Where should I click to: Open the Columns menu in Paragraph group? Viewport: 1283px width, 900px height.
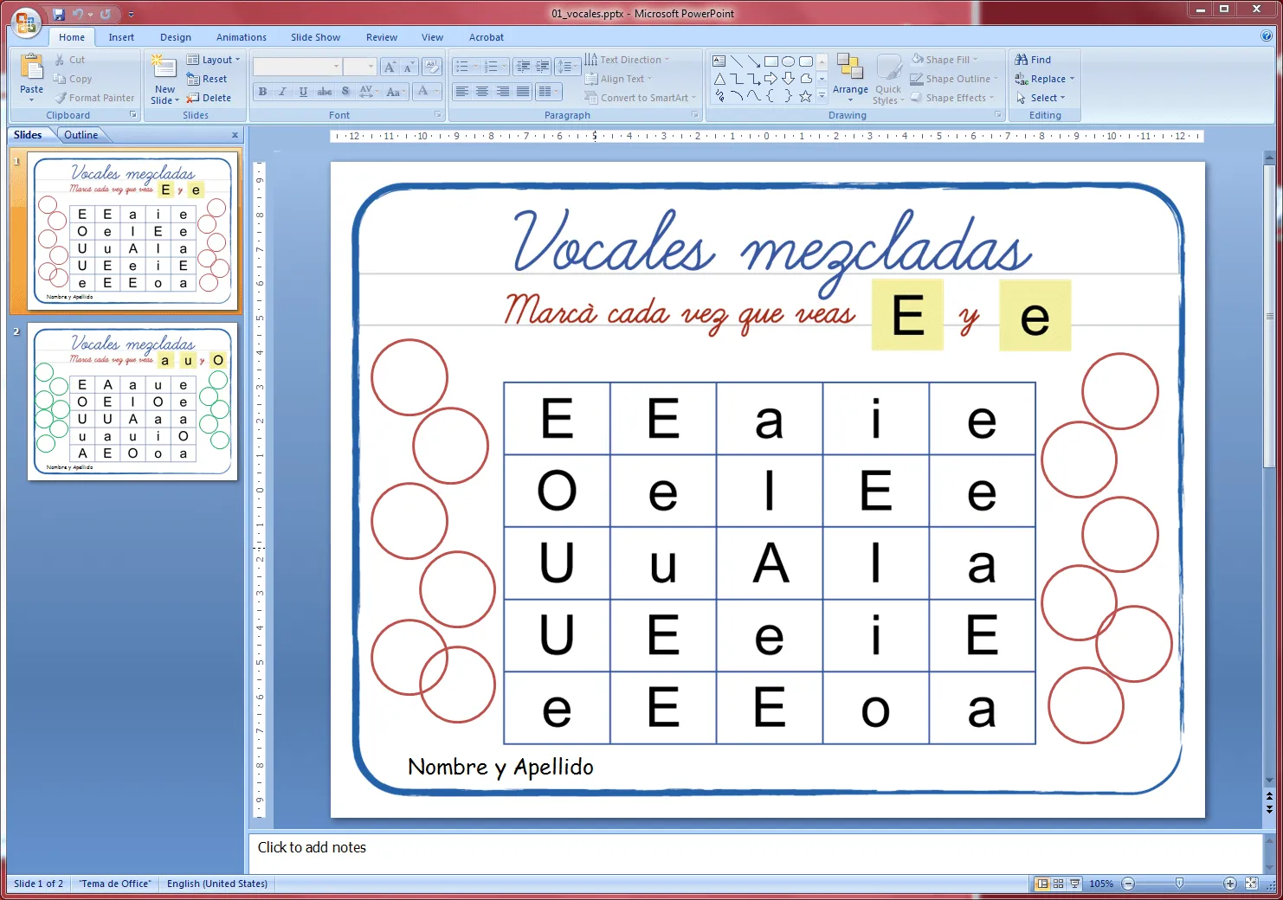pyautogui.click(x=548, y=91)
